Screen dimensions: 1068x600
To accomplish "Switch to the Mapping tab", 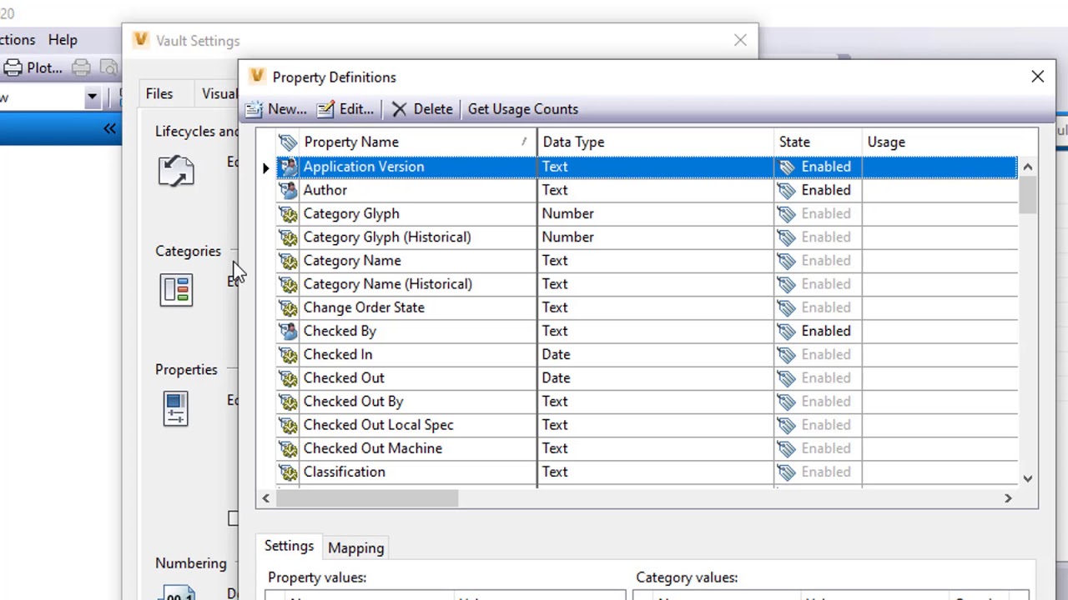I will click(x=356, y=548).
